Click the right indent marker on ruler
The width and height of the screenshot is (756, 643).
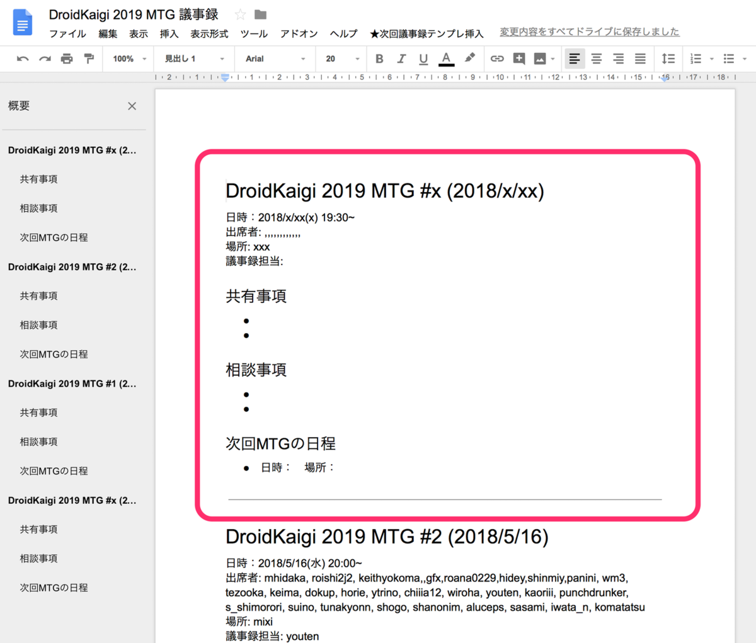(665, 79)
